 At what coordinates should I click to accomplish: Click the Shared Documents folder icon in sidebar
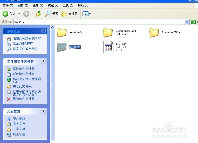9,129
